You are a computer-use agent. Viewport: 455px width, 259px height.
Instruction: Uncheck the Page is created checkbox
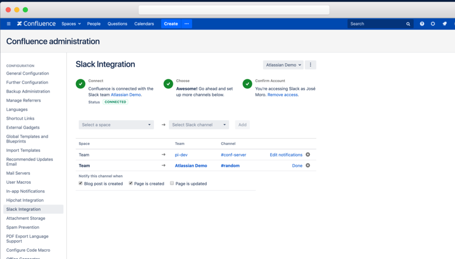pyautogui.click(x=131, y=183)
